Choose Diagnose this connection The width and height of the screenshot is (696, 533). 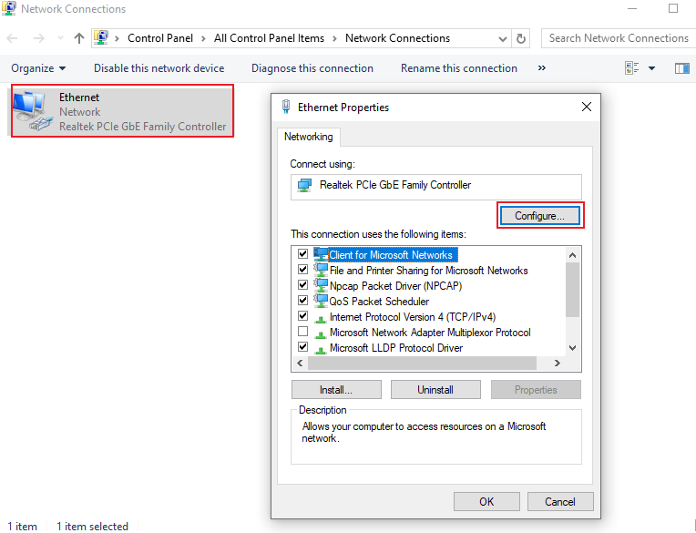312,68
